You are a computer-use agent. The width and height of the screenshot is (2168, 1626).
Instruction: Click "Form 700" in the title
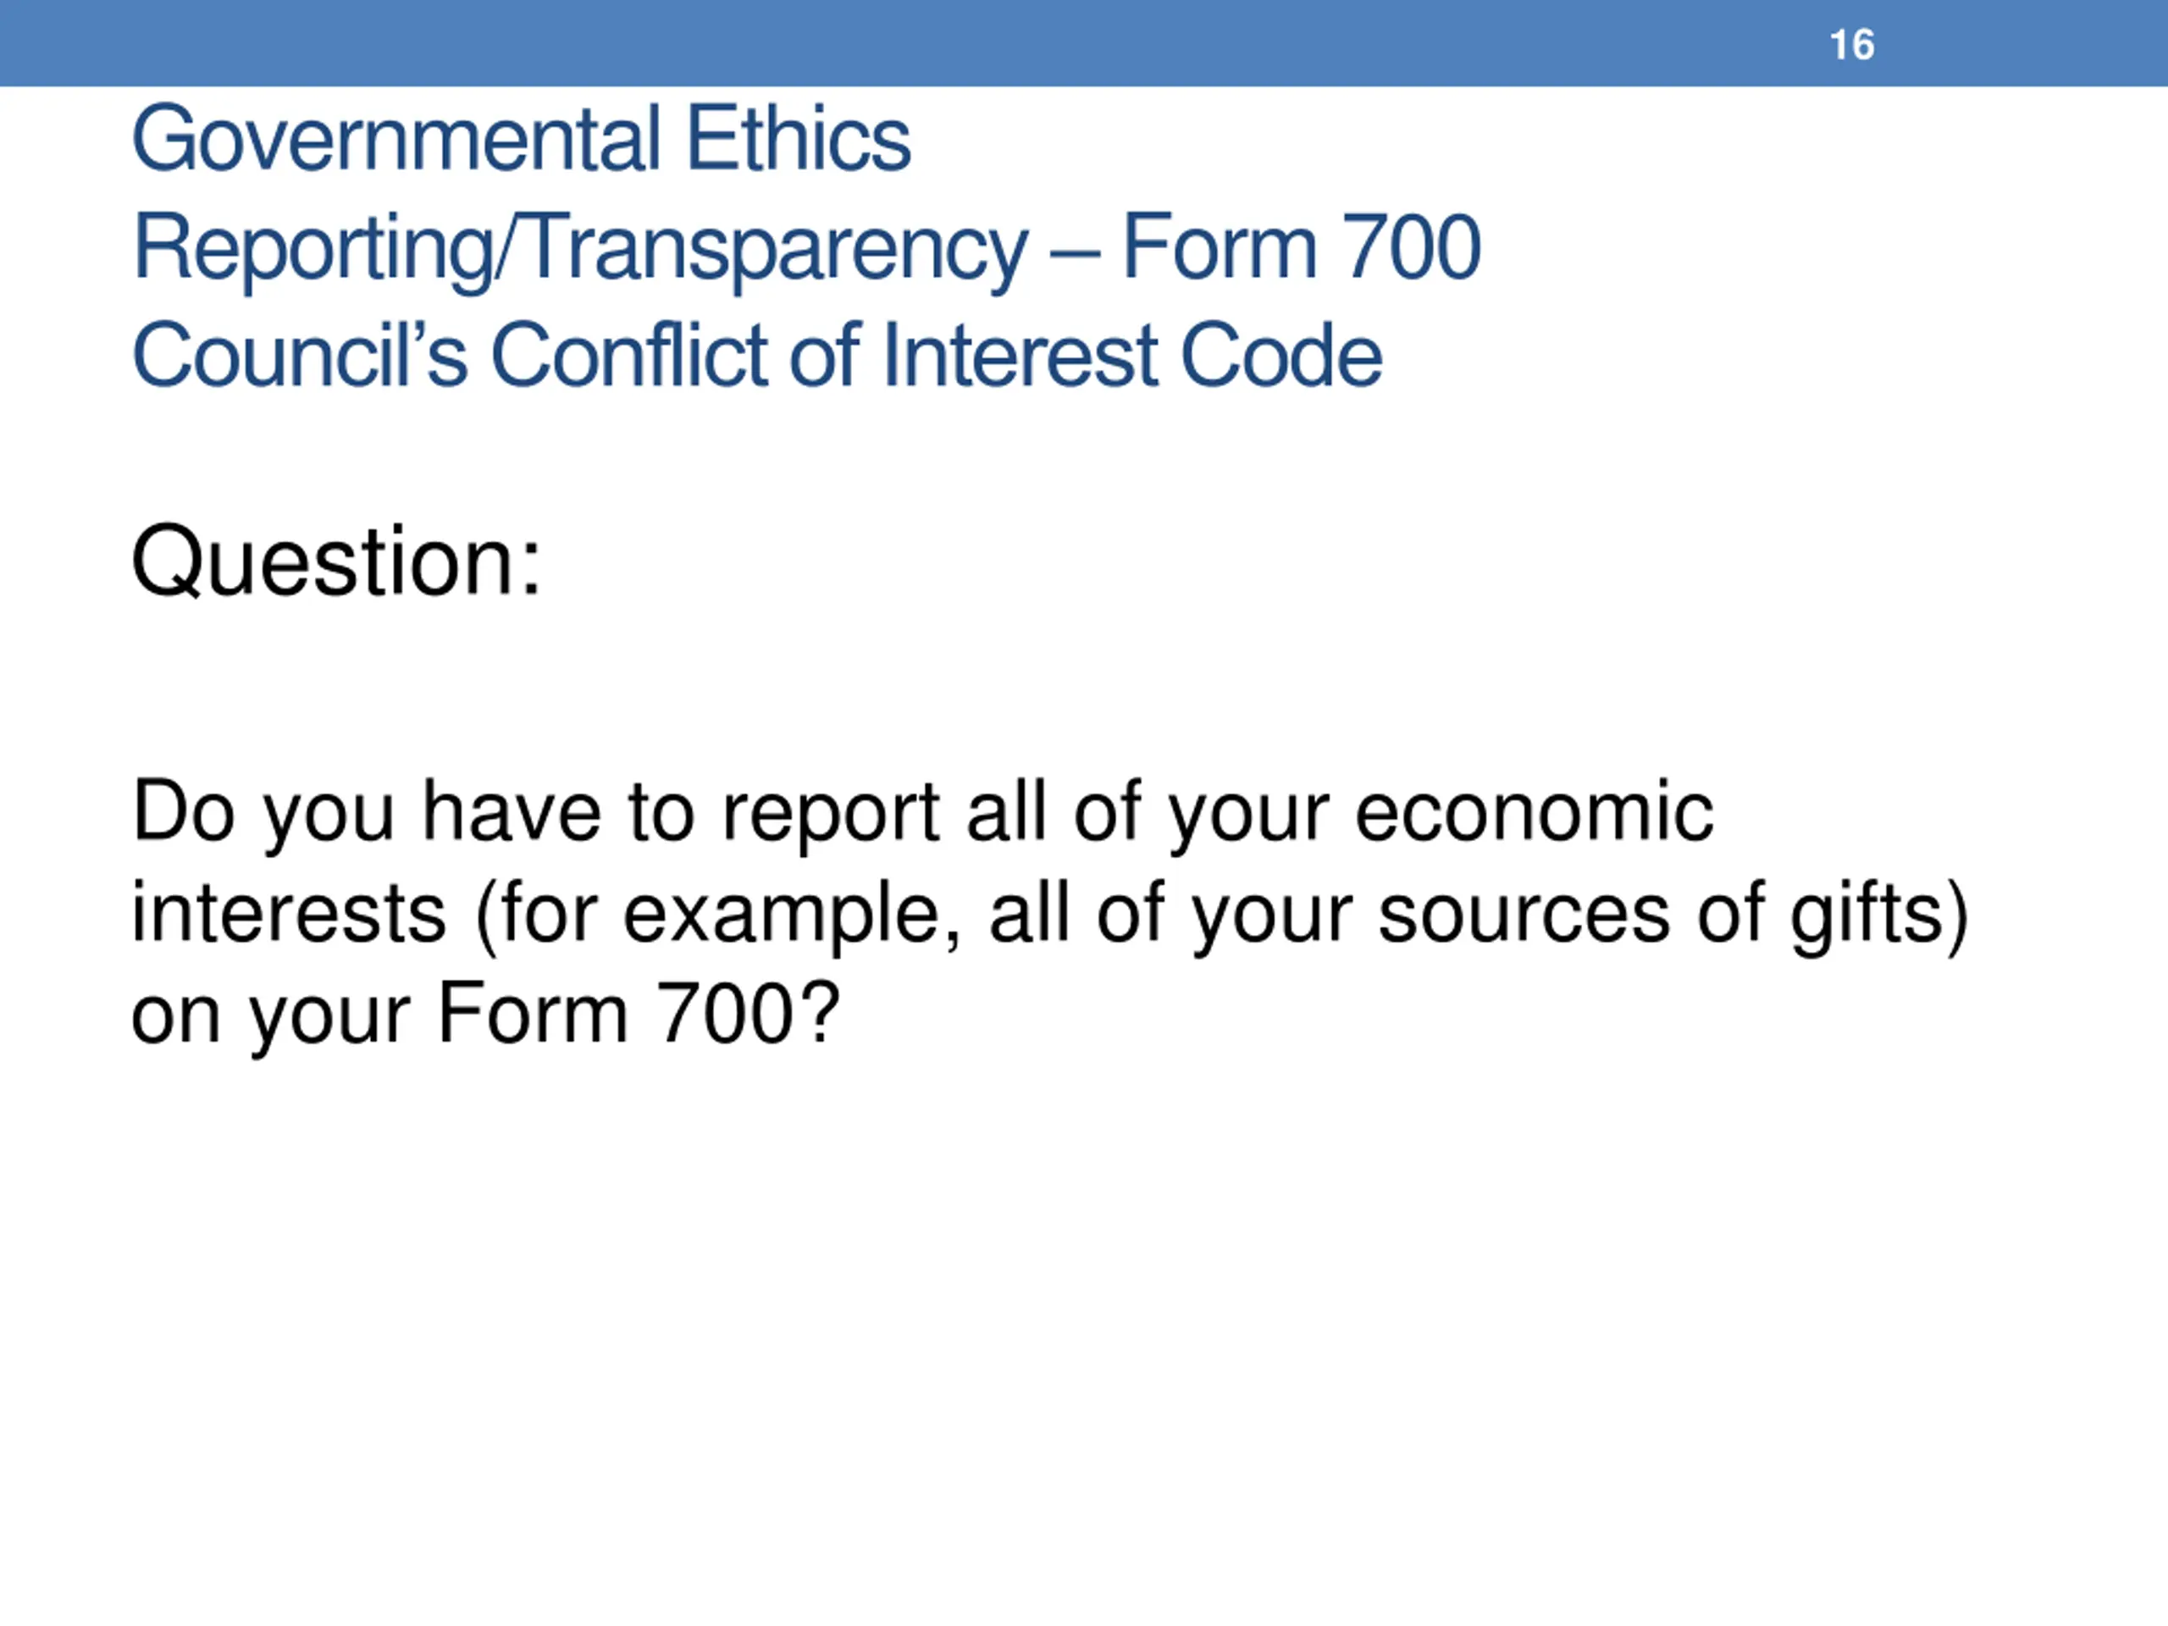click(1301, 247)
